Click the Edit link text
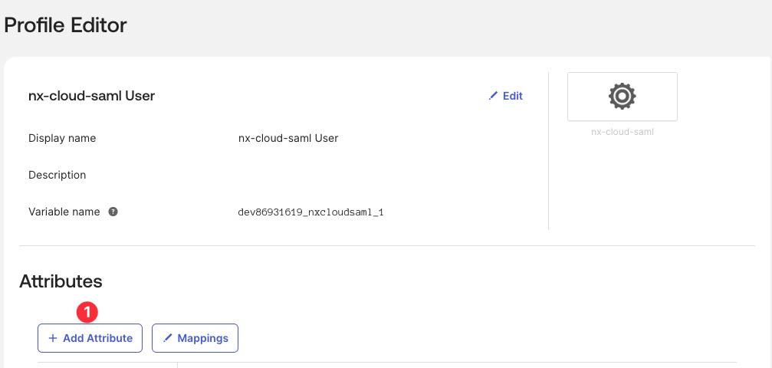 click(513, 96)
